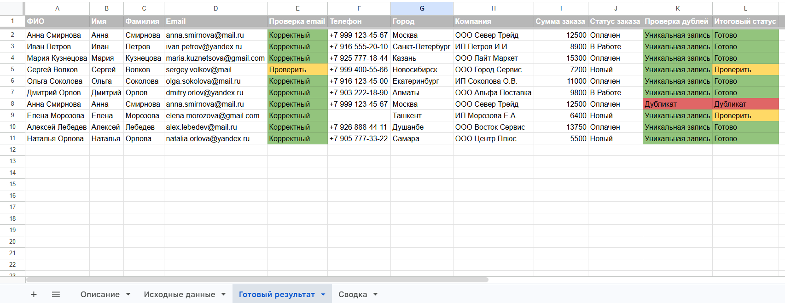Select row 5 header
The height and width of the screenshot is (303, 785).
pos(12,69)
